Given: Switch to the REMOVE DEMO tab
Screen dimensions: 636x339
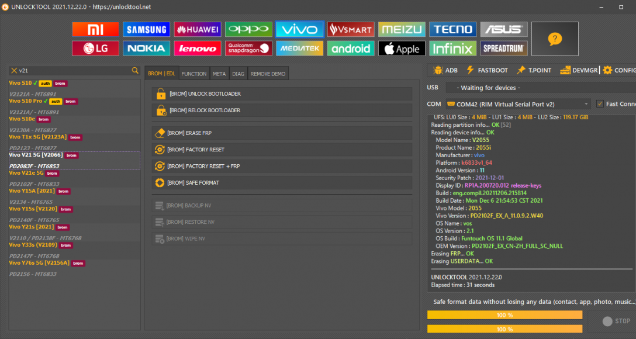Looking at the screenshot, I should (268, 74).
